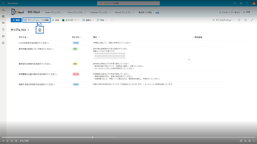Click the filter funnel icon
This screenshot has width=257, height=144.
pyautogui.click(x=239, y=20)
